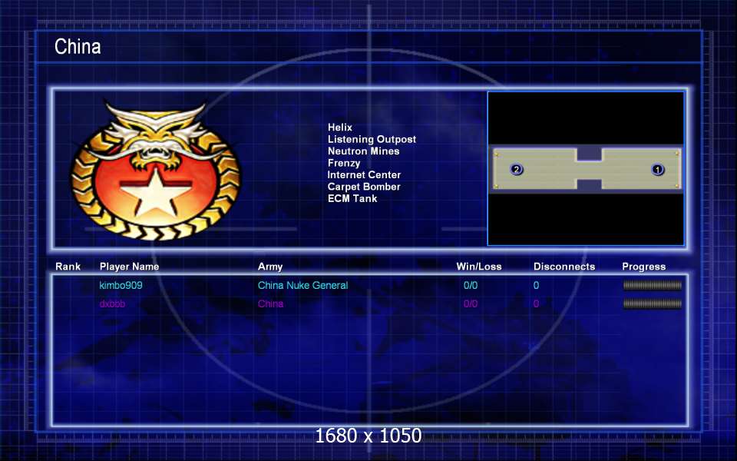Click dxbbb's disconnects value
The height and width of the screenshot is (461, 737).
pos(537,304)
